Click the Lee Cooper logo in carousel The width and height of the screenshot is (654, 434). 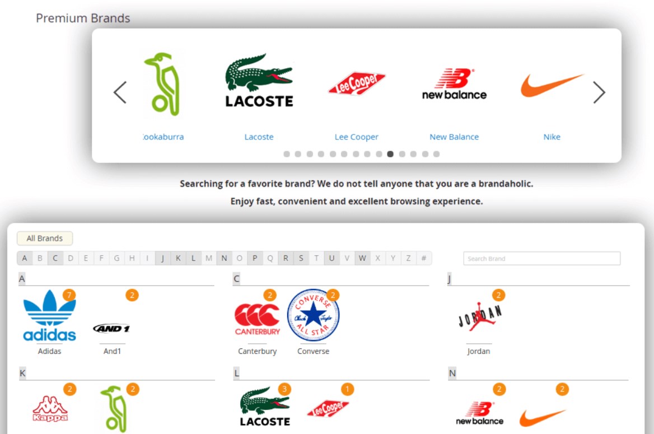click(357, 83)
